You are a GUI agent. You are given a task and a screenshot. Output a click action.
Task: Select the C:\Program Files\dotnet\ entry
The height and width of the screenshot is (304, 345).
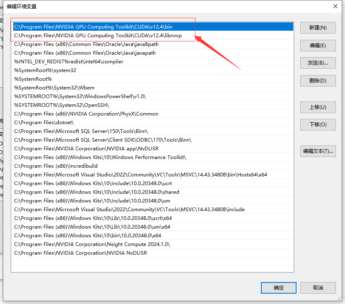44,123
